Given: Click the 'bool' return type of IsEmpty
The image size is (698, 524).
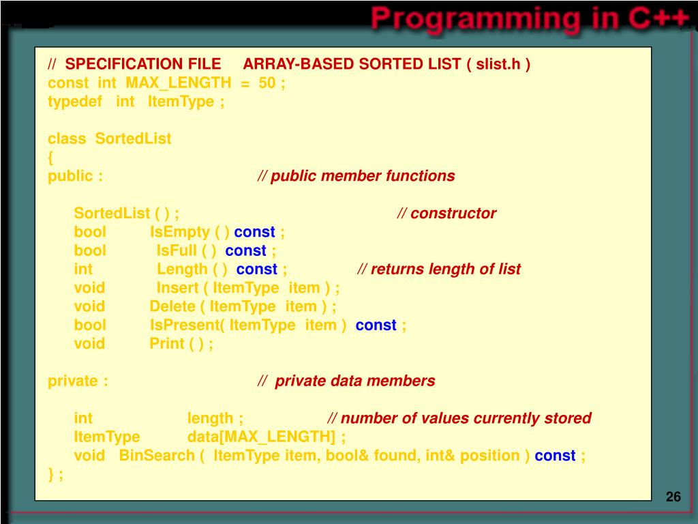Looking at the screenshot, I should 90,232.
